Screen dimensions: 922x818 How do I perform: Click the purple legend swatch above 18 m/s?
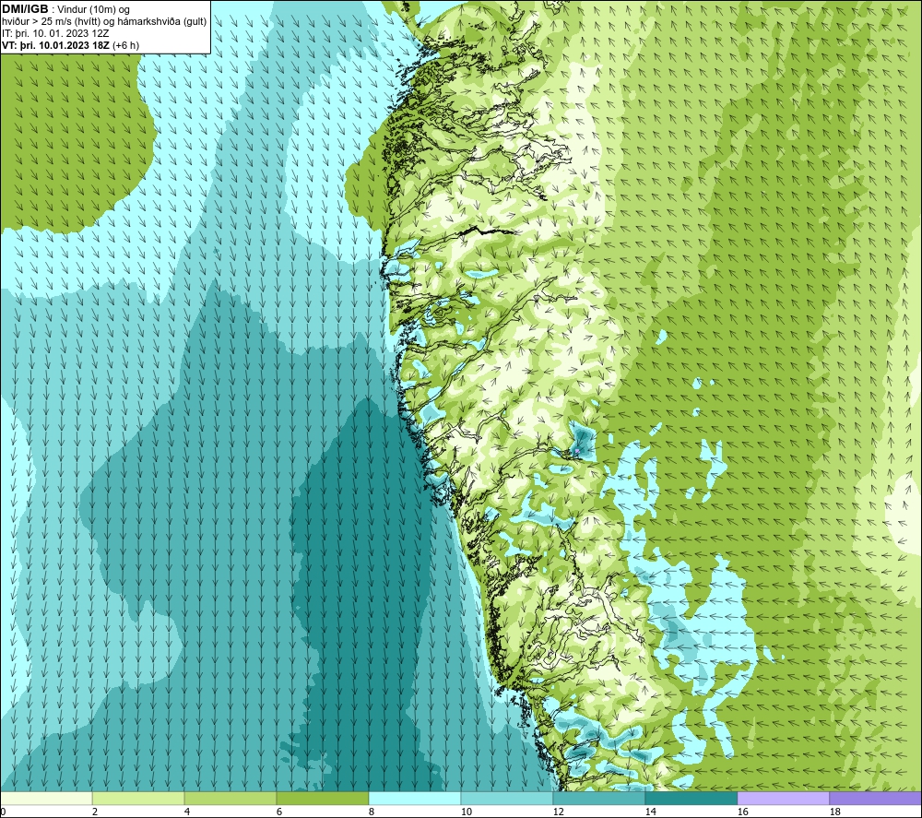[876, 798]
